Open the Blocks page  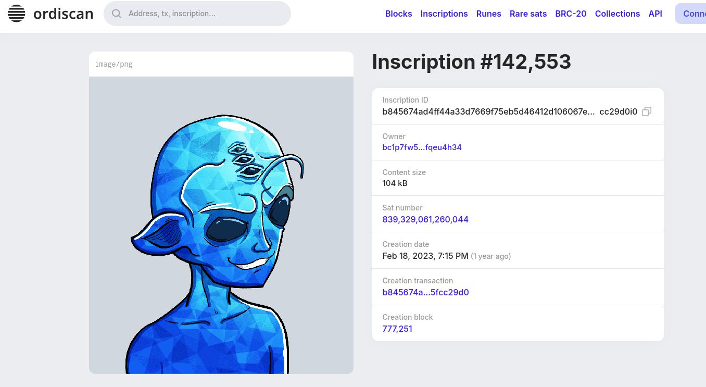coord(398,14)
